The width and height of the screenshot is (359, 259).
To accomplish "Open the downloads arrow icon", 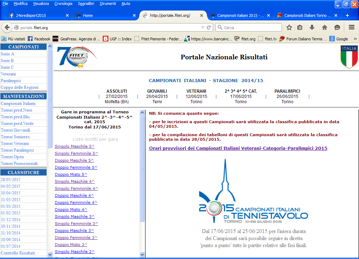I will click(x=312, y=27).
